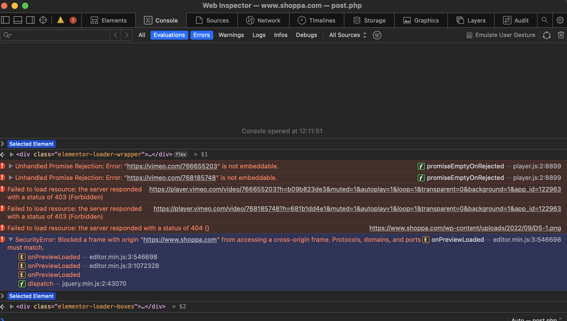
Task: Open player.vimeo.com/video/766655203 resource link
Action: (355, 189)
